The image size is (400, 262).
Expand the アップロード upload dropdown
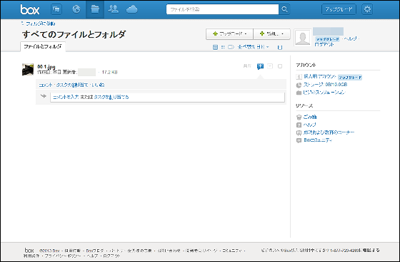click(x=229, y=34)
